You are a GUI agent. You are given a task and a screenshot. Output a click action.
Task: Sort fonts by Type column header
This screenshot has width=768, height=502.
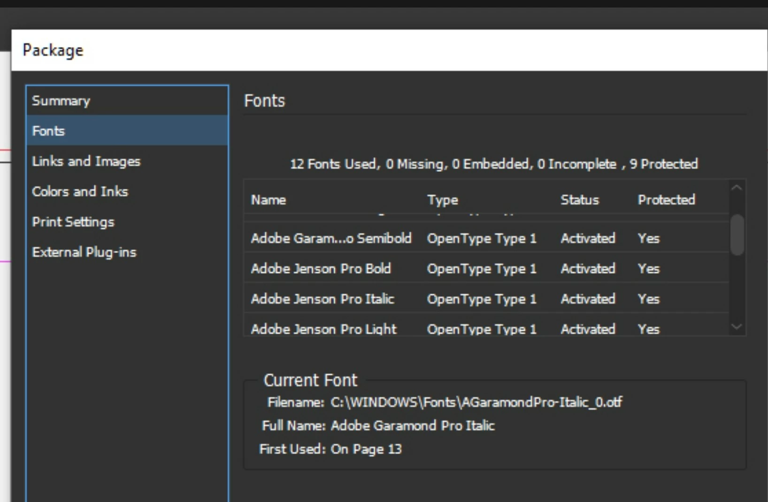click(x=442, y=200)
